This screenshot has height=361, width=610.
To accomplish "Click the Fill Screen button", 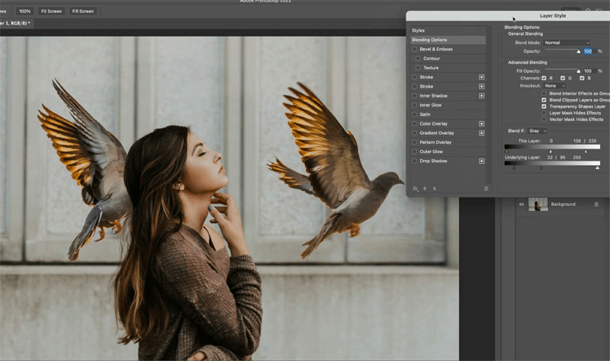I will (x=83, y=11).
